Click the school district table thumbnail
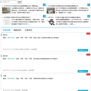The height and width of the screenshot is (91, 91). 6,22
